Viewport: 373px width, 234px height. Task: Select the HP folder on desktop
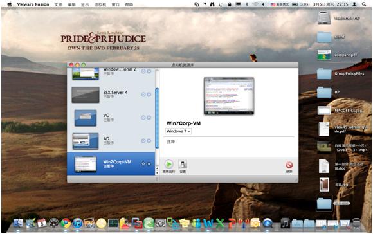coord(324,93)
